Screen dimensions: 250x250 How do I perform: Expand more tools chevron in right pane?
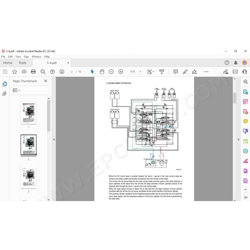246,190
